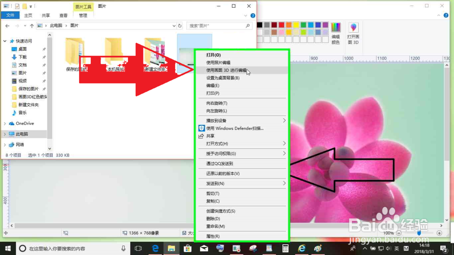Open Mail app from taskbar
Screen dimensions: 454x255
(204, 248)
